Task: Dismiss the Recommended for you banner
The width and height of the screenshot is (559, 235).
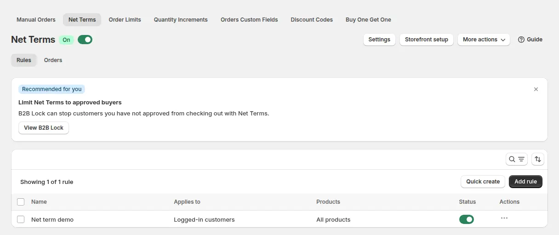Action: click(x=536, y=89)
